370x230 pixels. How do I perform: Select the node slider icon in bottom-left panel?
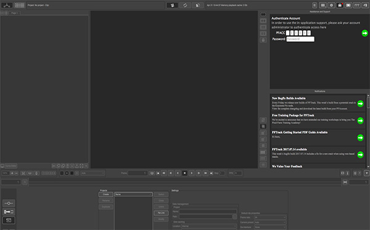click(x=9, y=203)
